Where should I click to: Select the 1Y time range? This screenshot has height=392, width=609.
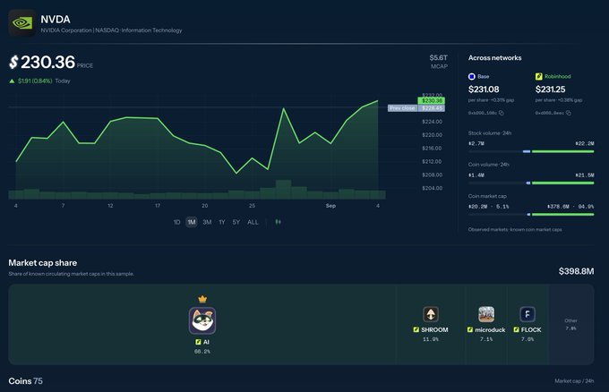point(222,222)
